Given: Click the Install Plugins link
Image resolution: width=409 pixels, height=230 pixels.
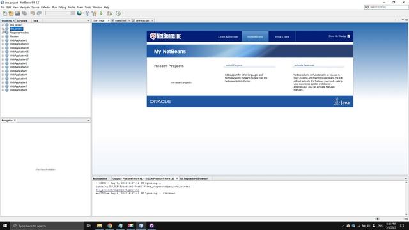Looking at the screenshot, I should [x=234, y=65].
